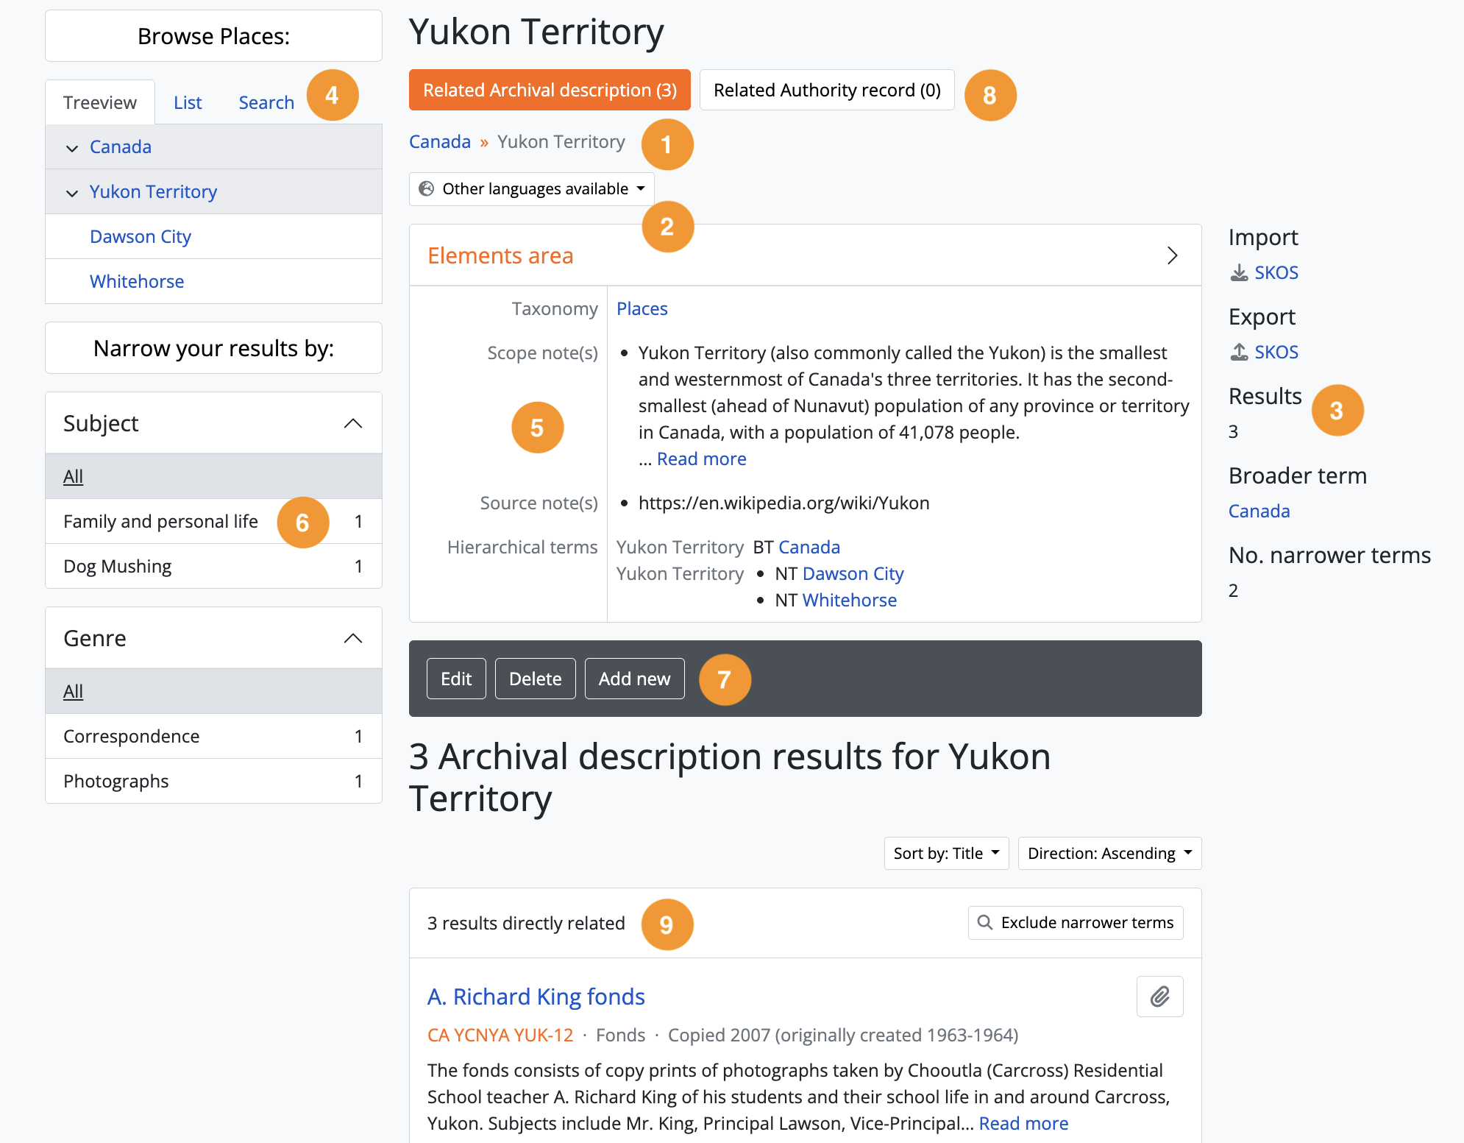The image size is (1464, 1143).
Task: Collapse the Genre facet panel
Action: coord(353,638)
